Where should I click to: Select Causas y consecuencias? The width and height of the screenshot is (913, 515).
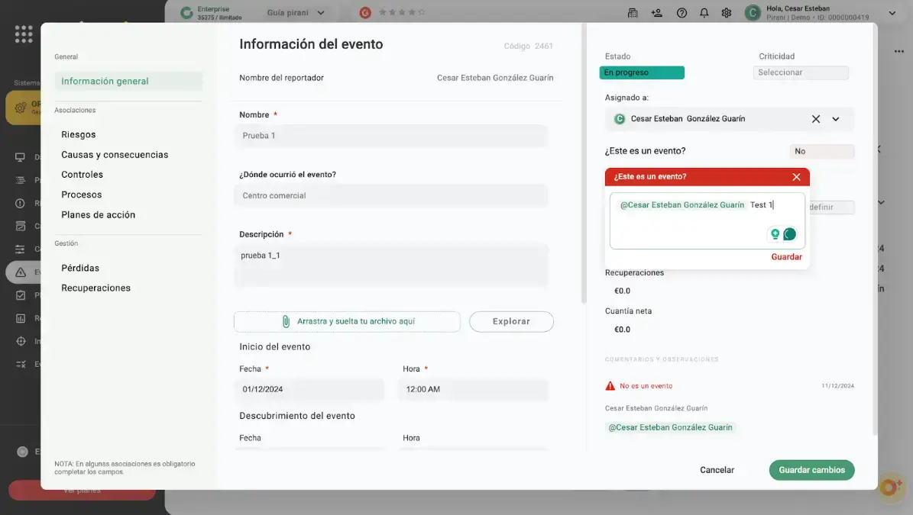click(115, 155)
